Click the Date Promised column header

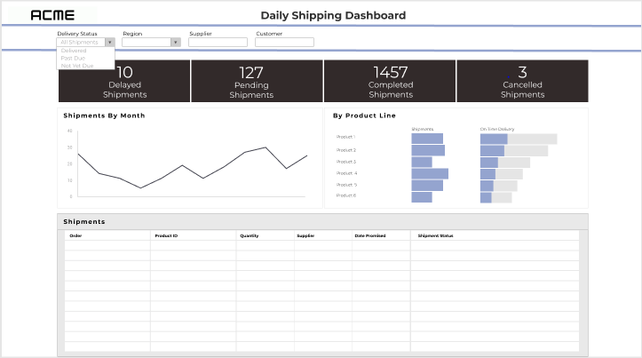pos(370,235)
